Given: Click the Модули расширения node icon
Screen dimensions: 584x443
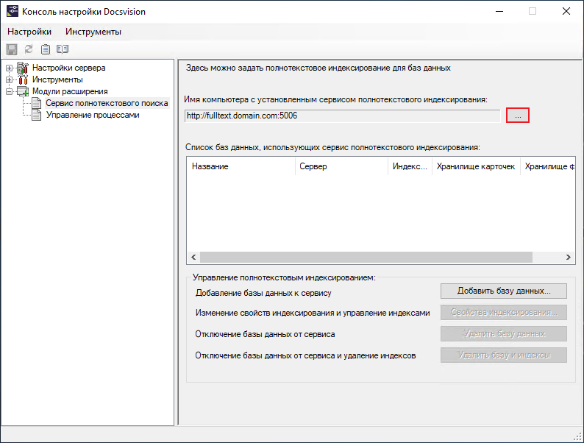Looking at the screenshot, I should pos(23,91).
